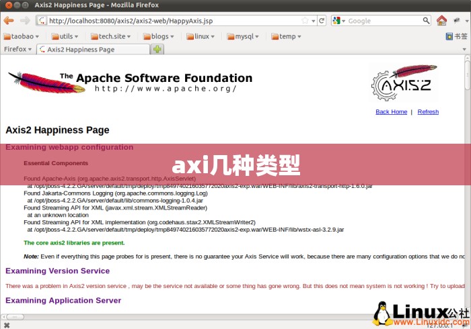The image size is (471, 329).
Task: Go back with the orange back arrow
Action: click(9, 21)
